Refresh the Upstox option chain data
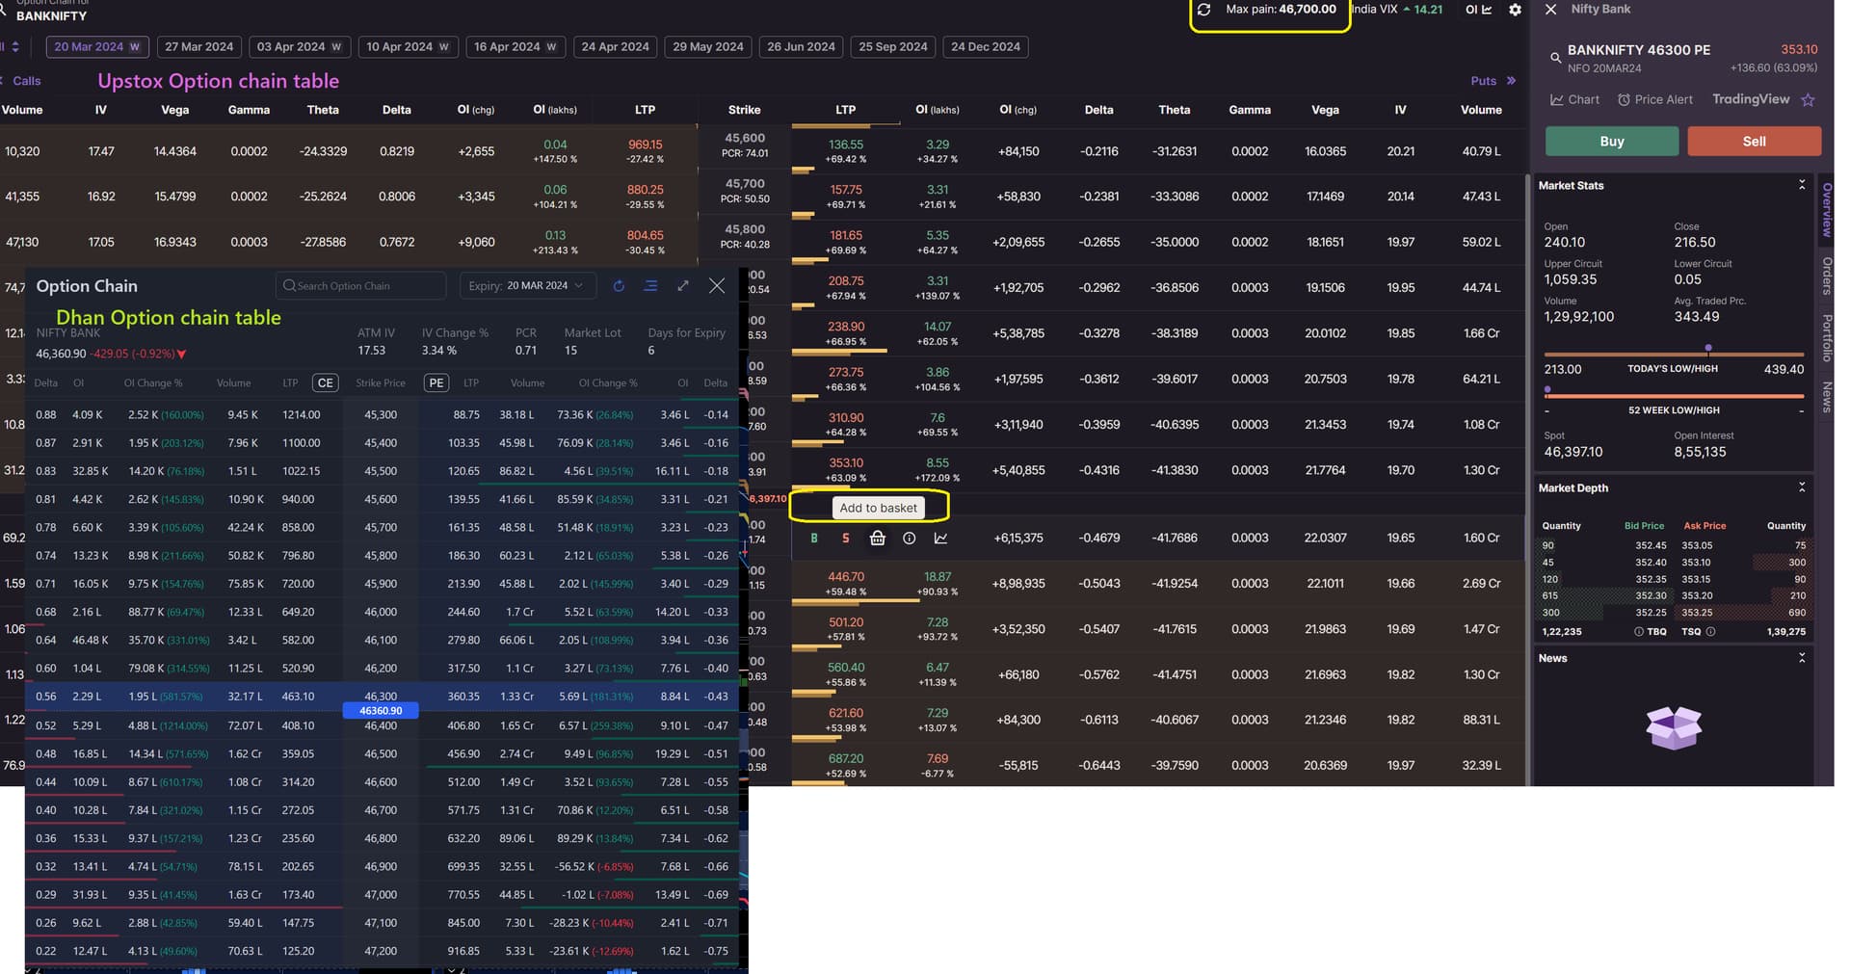This screenshot has height=974, width=1850. (x=1203, y=10)
